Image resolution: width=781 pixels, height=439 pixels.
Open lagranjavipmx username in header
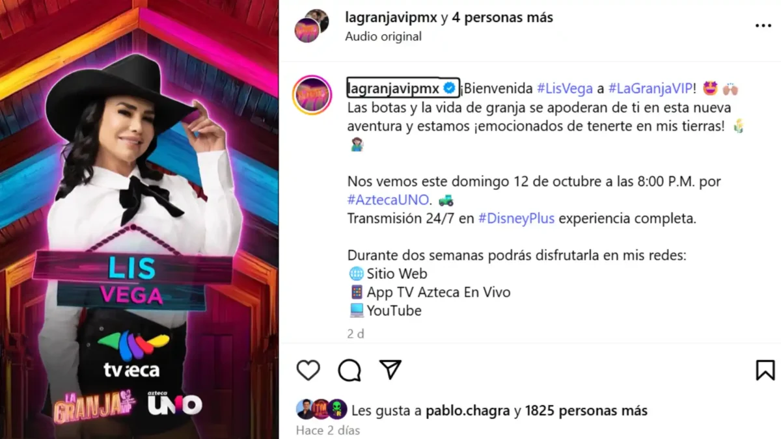[x=390, y=18]
